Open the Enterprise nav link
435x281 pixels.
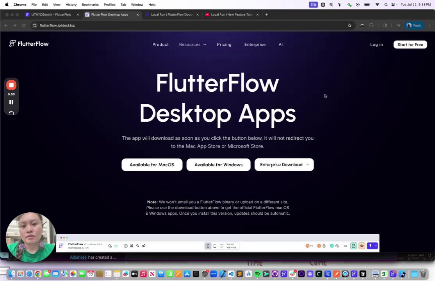[255, 44]
